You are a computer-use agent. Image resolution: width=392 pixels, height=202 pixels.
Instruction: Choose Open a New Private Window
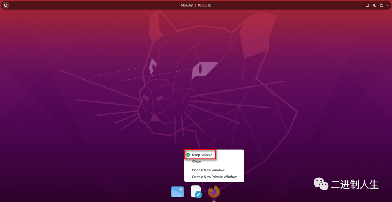tap(214, 177)
